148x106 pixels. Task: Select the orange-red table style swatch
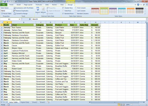pyautogui.click(x=95, y=11)
